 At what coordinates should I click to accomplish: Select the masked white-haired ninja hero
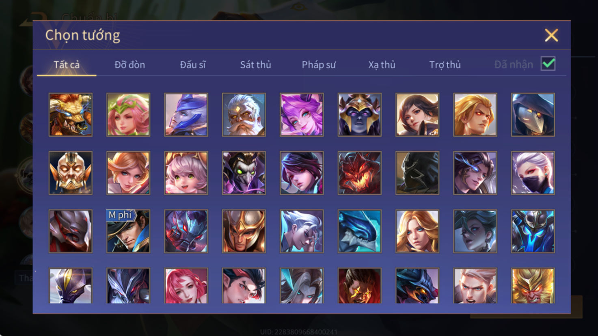533,173
